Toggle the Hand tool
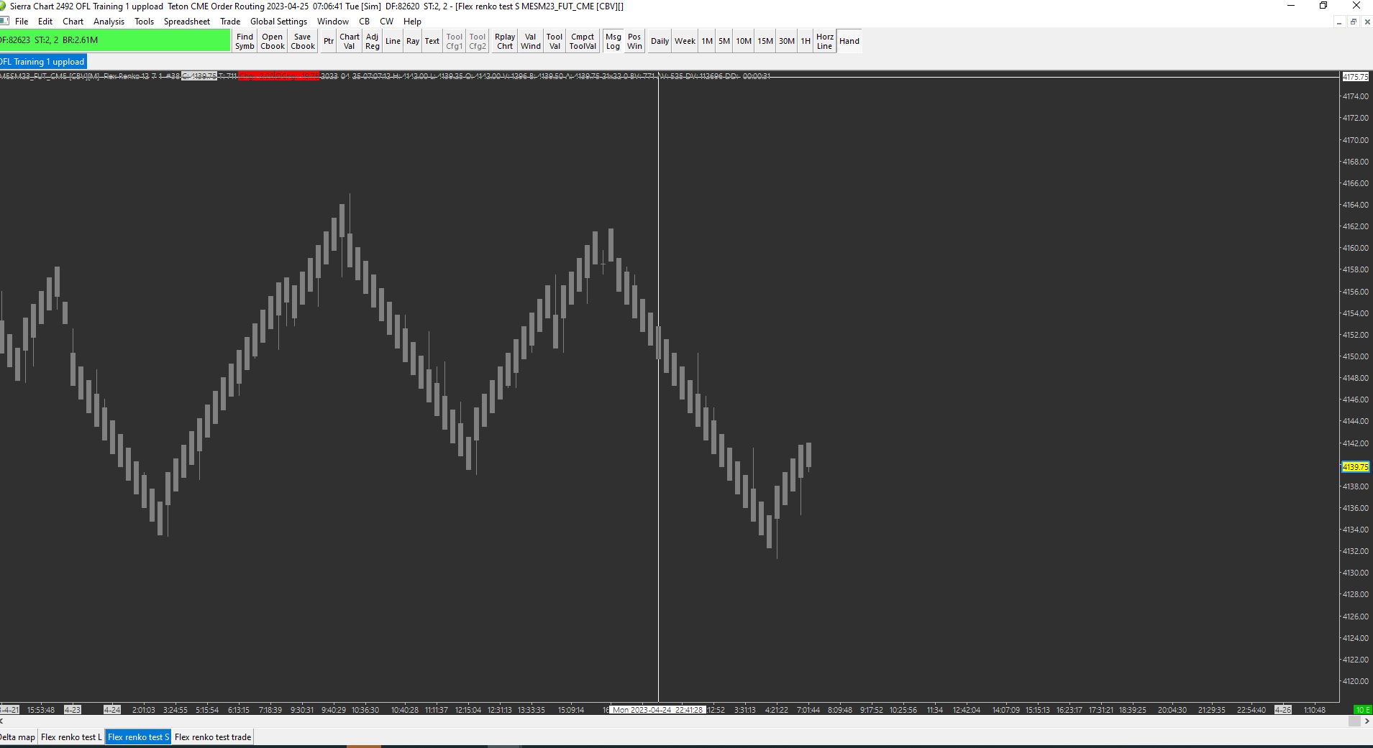The image size is (1373, 748). 849,41
